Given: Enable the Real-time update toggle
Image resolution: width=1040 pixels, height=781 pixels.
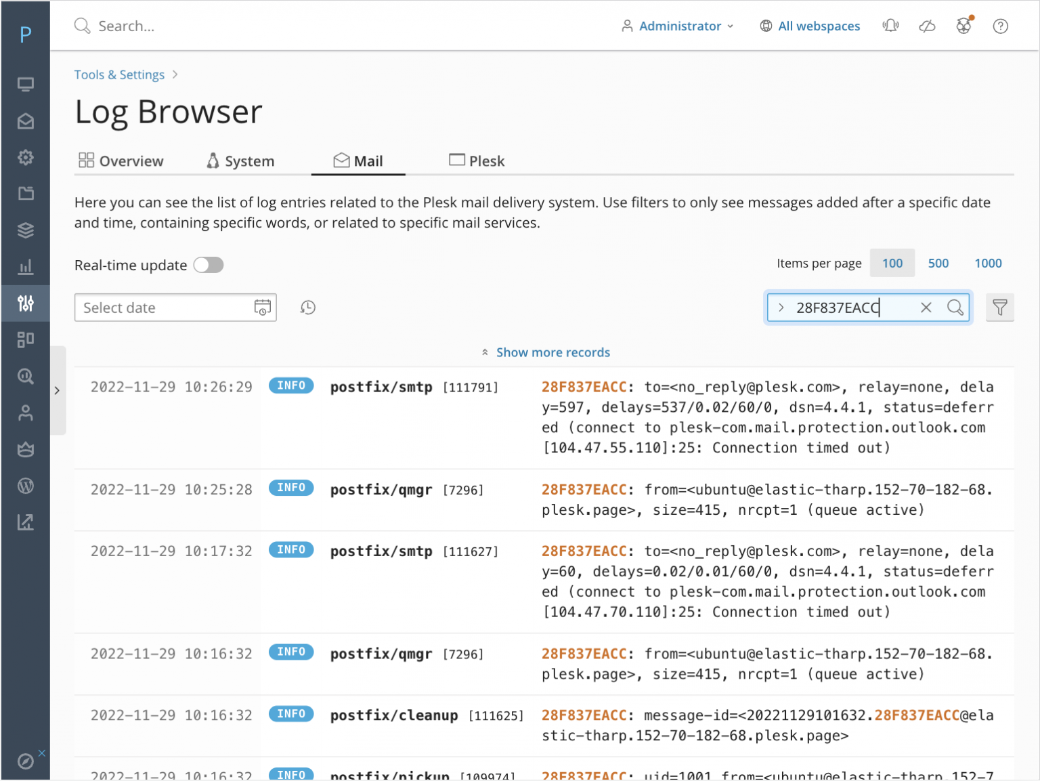Looking at the screenshot, I should 209,265.
